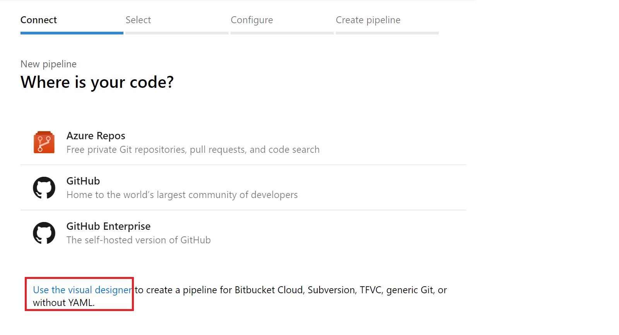The width and height of the screenshot is (619, 335).
Task: Click the progress bar under Create pipeline
Action: point(387,33)
